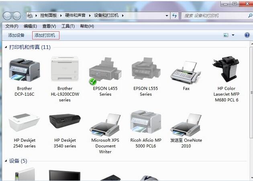
Task: Click the 添加设备 button
Action: point(16,35)
